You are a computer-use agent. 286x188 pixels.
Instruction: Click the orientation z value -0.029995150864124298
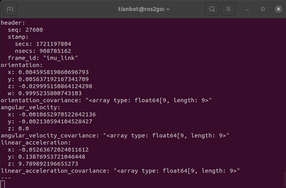point(56,86)
